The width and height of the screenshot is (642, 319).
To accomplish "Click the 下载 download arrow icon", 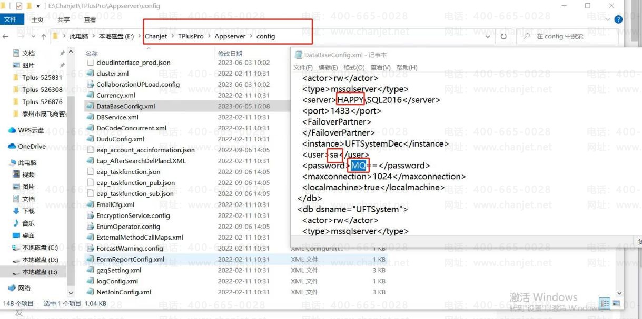I will point(16,211).
